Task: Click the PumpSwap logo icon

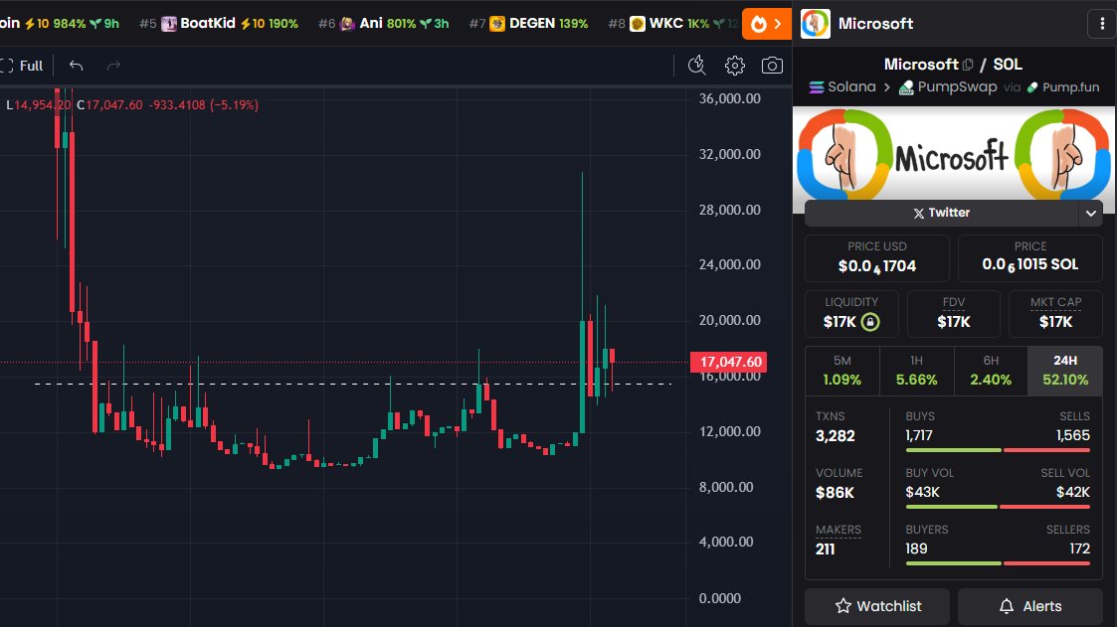Action: [906, 87]
